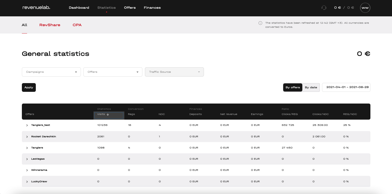Click the value 2 061.00

click(319, 137)
